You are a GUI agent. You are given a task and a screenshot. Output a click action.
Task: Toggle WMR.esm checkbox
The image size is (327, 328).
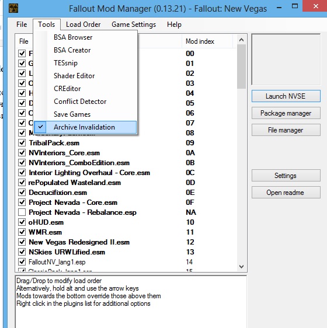pos(22,232)
